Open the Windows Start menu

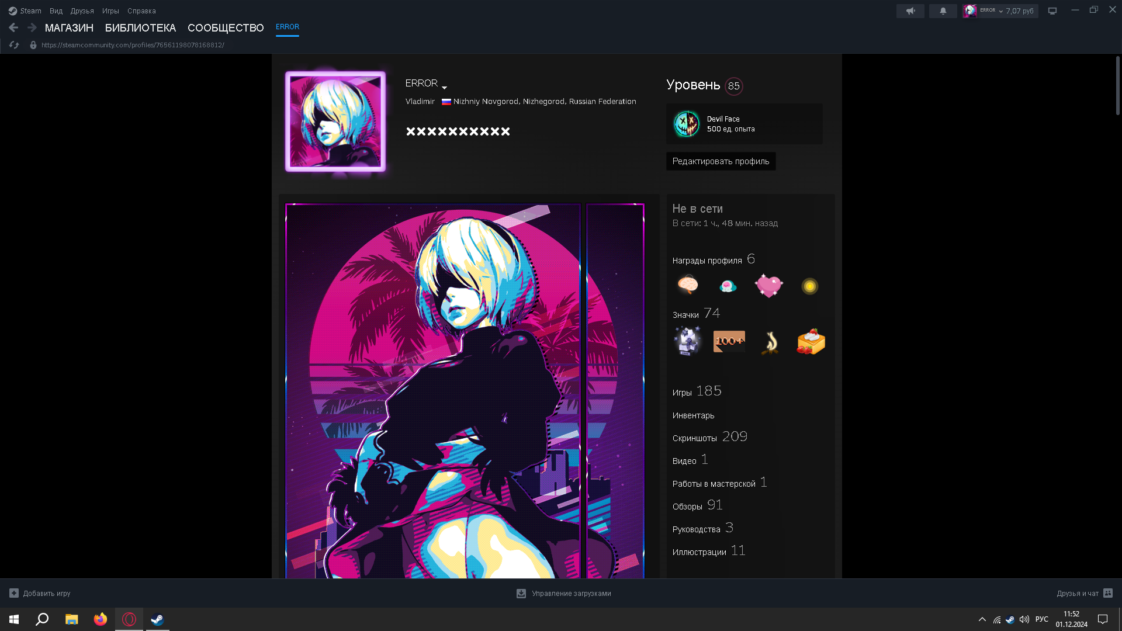tap(14, 619)
